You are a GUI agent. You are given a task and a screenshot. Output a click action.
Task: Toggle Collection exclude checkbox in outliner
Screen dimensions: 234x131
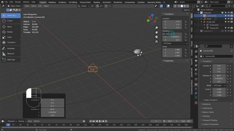pos(222,13)
